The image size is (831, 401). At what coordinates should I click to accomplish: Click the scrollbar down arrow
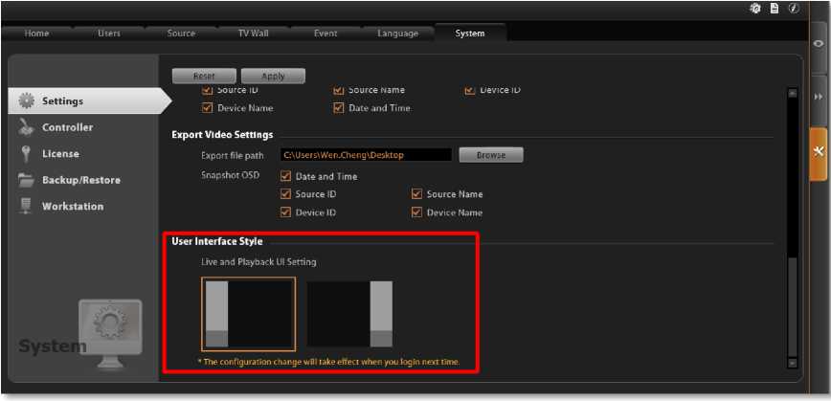pyautogui.click(x=792, y=363)
